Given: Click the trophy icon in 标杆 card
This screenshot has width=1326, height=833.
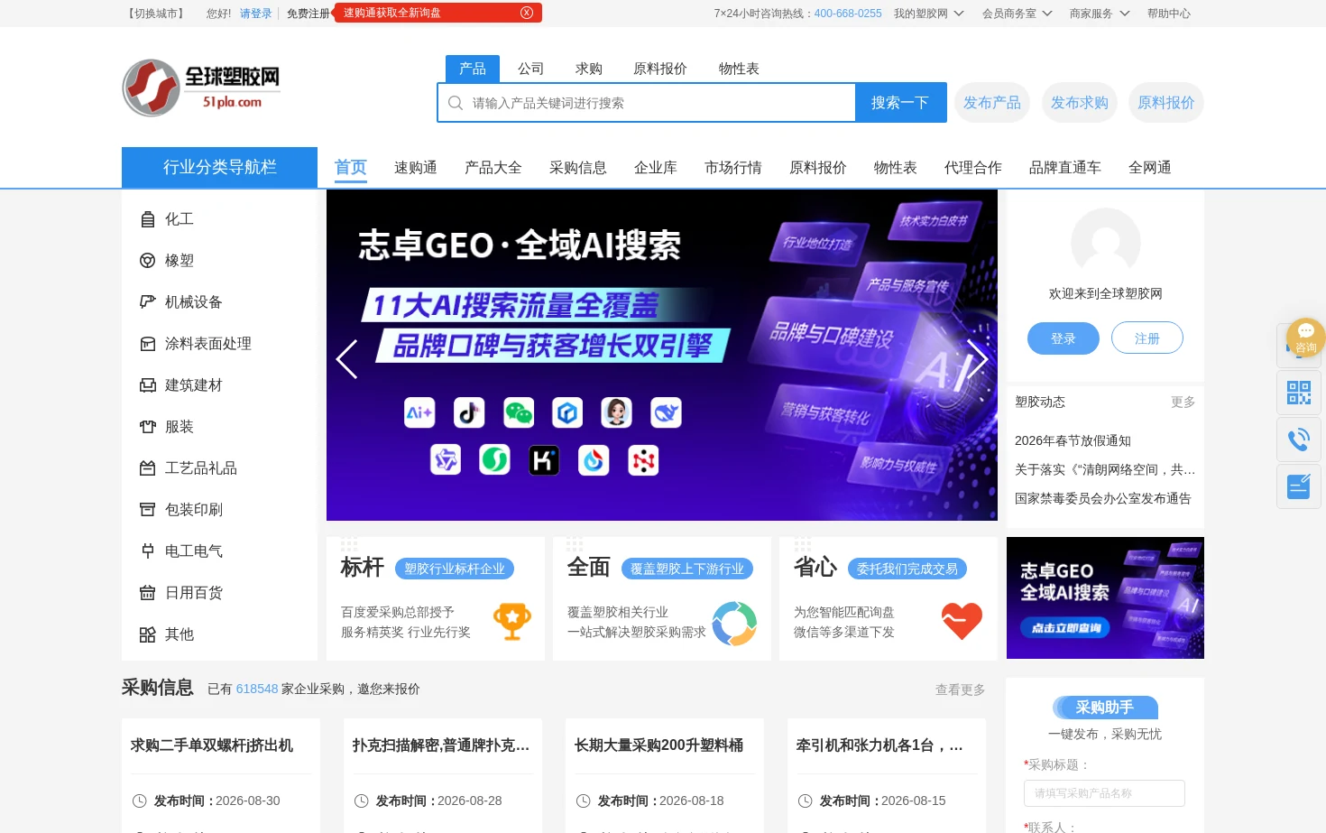Looking at the screenshot, I should 512,621.
